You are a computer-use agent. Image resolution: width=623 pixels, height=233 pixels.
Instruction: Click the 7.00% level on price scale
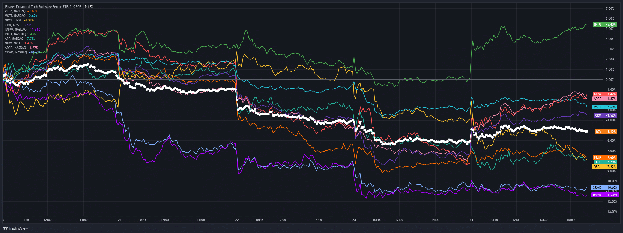(610, 9)
